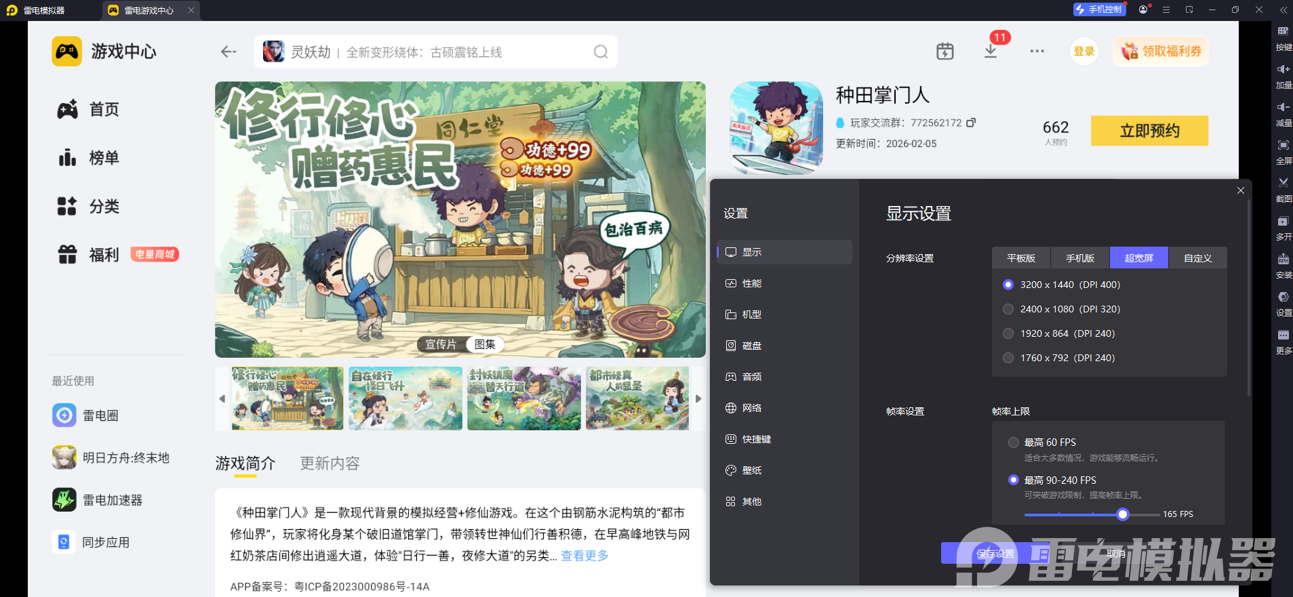
Task: Choose the 最高 60 FPS option
Action: point(1014,442)
